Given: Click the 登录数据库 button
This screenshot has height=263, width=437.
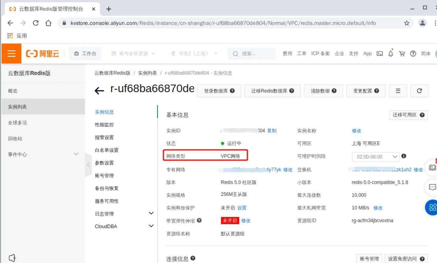Looking at the screenshot, I should point(219,91).
